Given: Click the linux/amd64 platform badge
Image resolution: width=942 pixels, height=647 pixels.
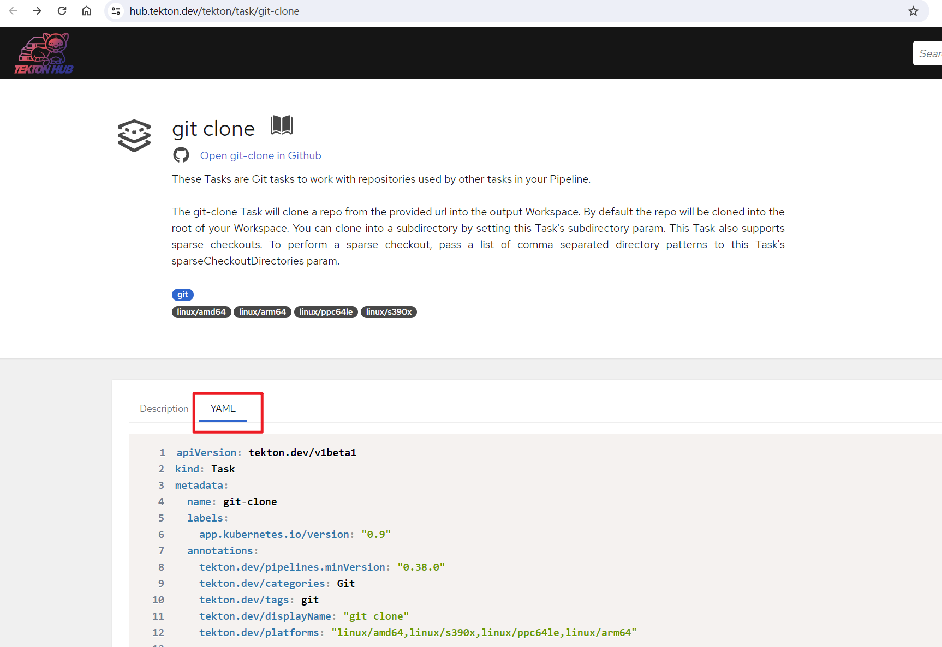Looking at the screenshot, I should [x=201, y=312].
